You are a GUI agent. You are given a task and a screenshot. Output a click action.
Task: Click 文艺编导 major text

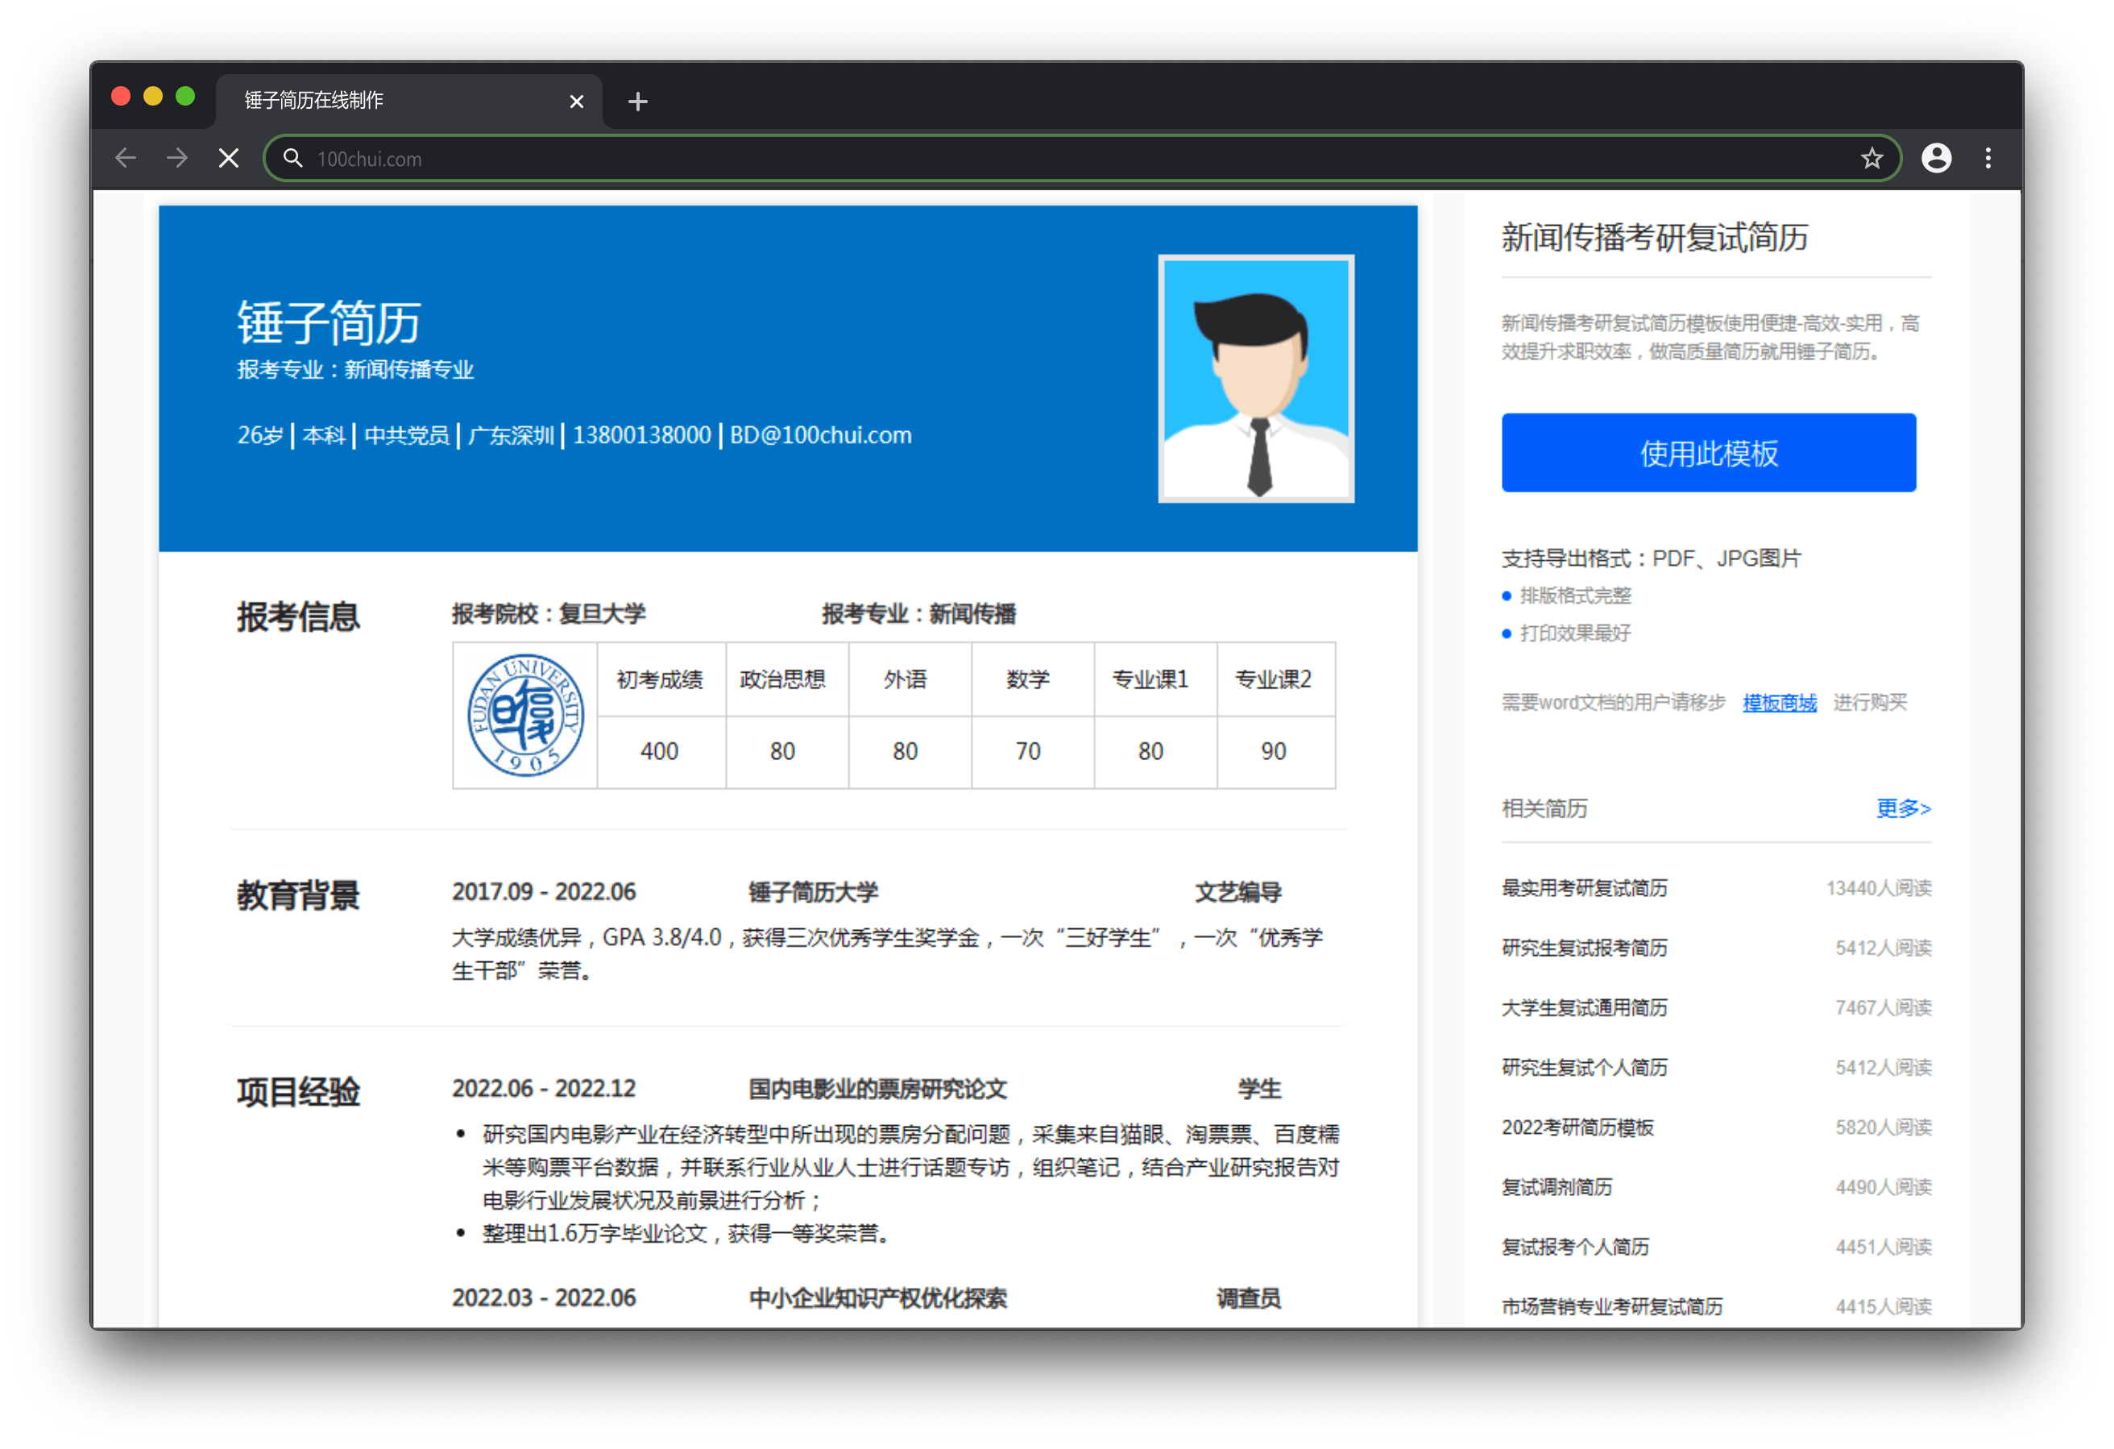point(1238,892)
